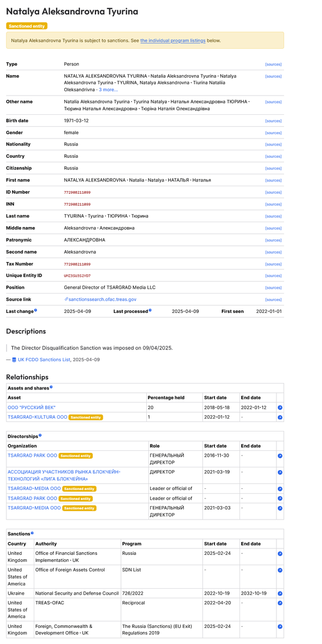Show sources for the Tax Number row
Viewport: 322px width, 644px height.
[x=273, y=264]
